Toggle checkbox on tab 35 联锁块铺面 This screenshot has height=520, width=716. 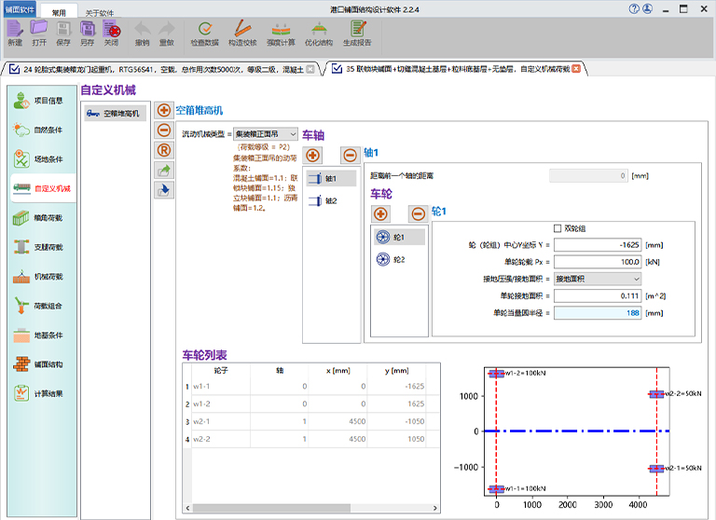pos(337,69)
